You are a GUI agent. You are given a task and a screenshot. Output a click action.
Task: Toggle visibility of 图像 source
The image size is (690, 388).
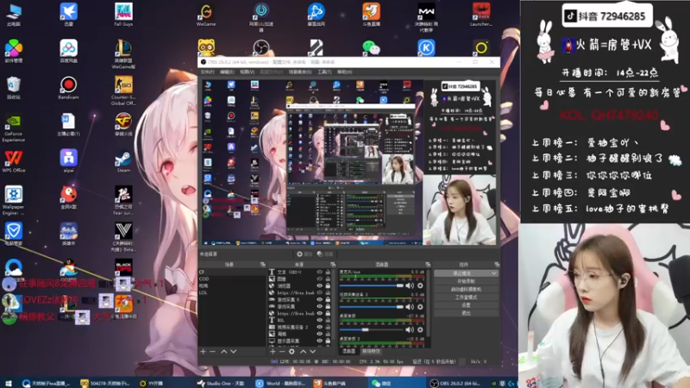click(x=319, y=278)
